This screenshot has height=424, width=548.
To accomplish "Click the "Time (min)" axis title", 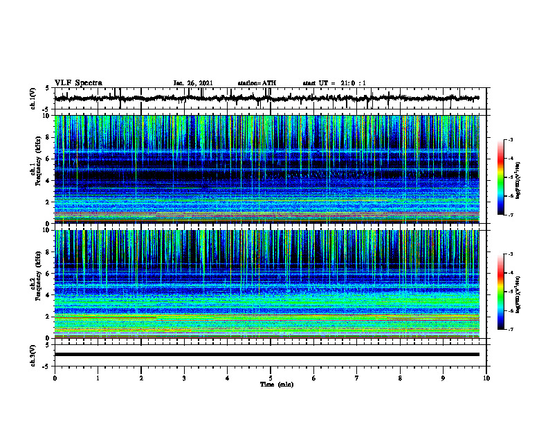I will pyautogui.click(x=277, y=385).
